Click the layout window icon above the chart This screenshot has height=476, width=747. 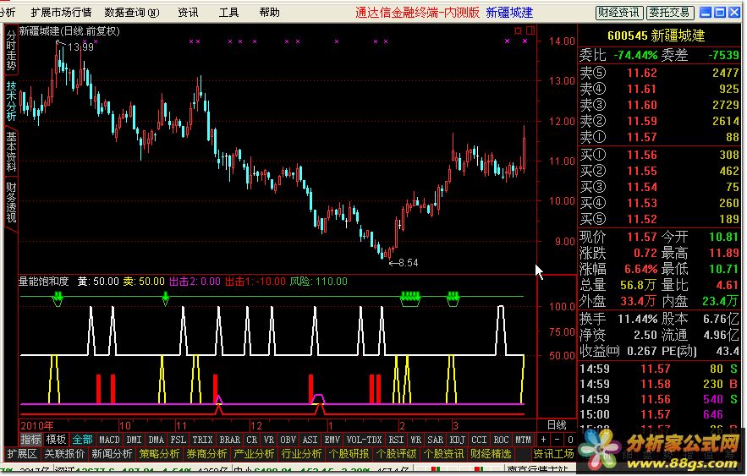(x=530, y=31)
